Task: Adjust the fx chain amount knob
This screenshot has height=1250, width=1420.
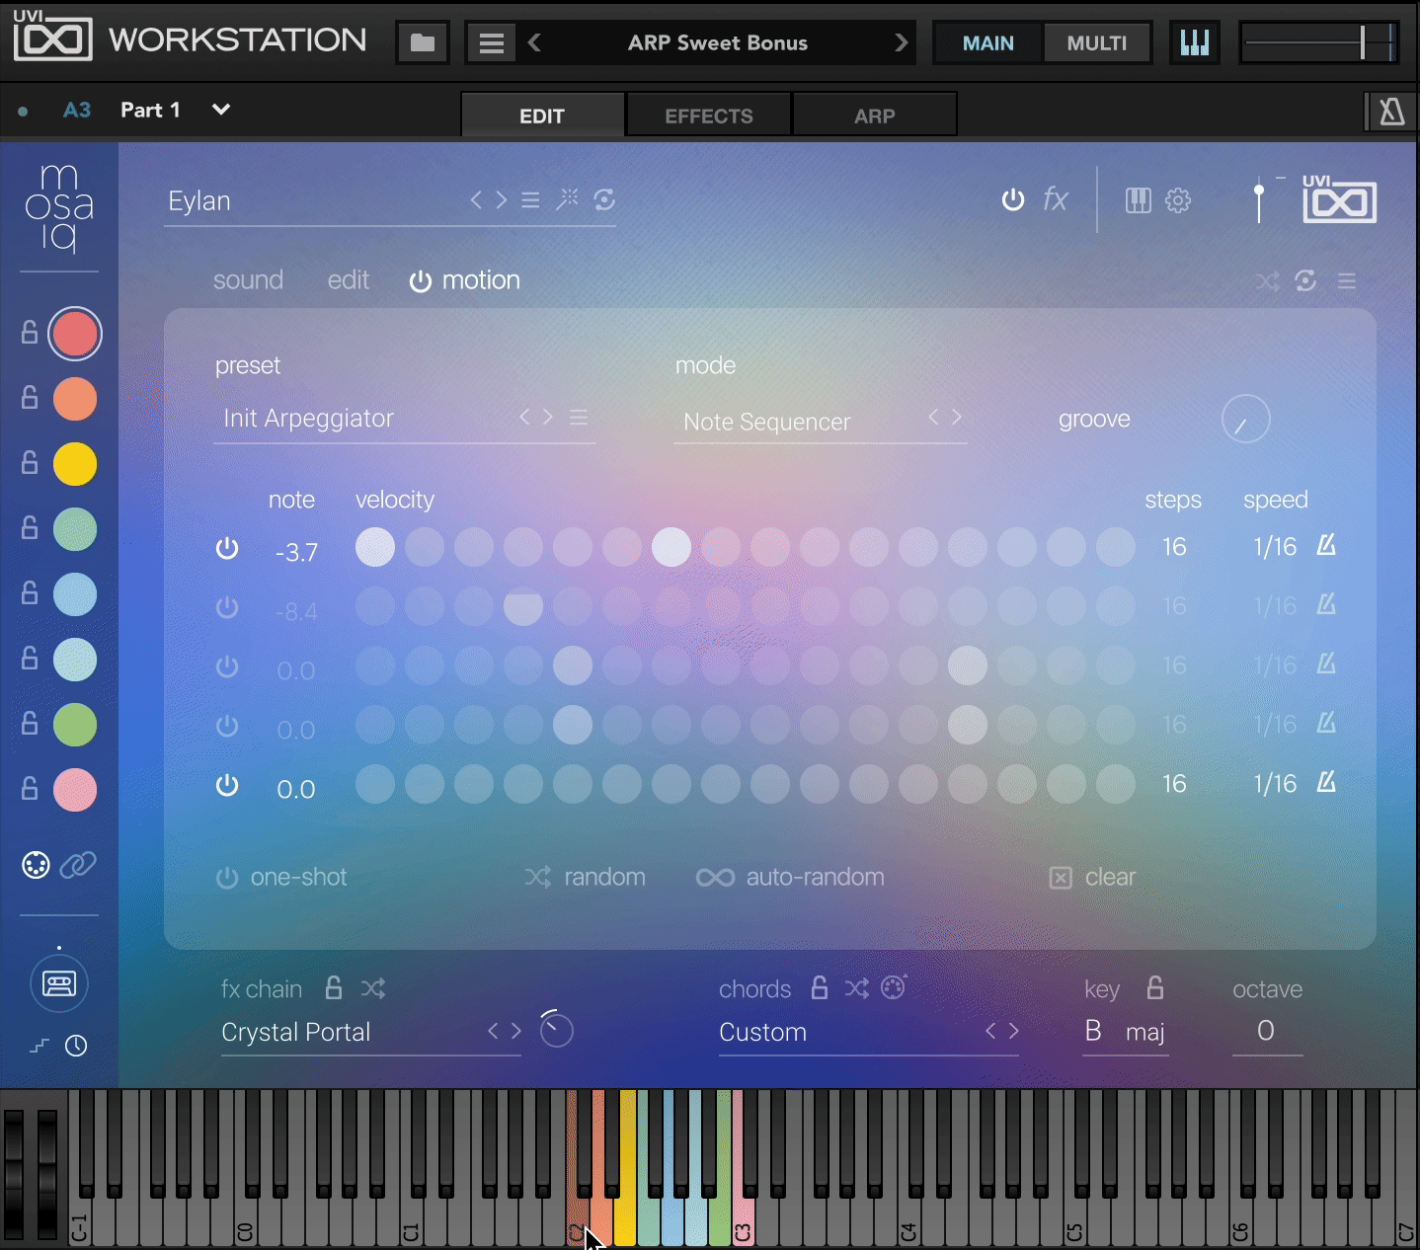Action: 557,1030
